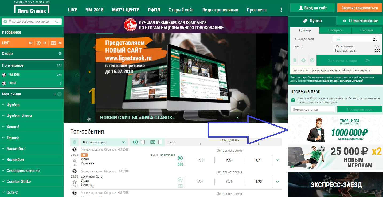Expand the Хоккей section in sidebar
The height and width of the screenshot is (197, 383).
pyautogui.click(x=32, y=127)
